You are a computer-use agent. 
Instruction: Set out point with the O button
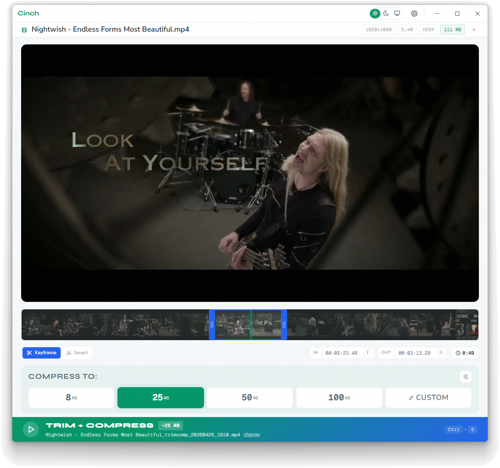point(441,353)
